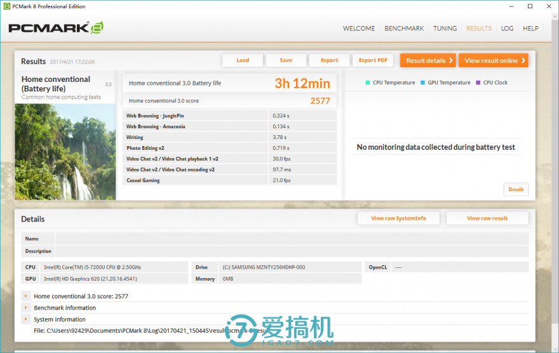Screen dimensions: 559x353
Task: Click the SAMSUNG MZNTY256HDHP-000 drive value
Action: [x=264, y=267]
